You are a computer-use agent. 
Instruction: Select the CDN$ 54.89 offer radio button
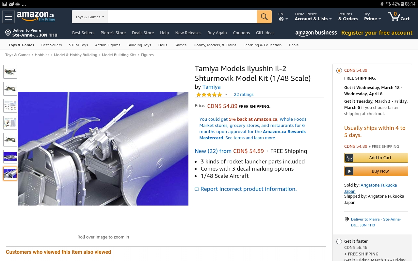pyautogui.click(x=339, y=70)
